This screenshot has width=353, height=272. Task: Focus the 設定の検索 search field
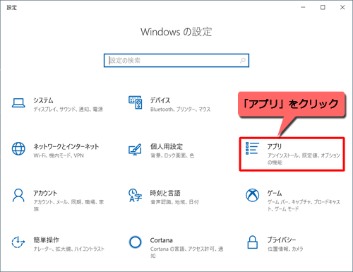pyautogui.click(x=176, y=61)
